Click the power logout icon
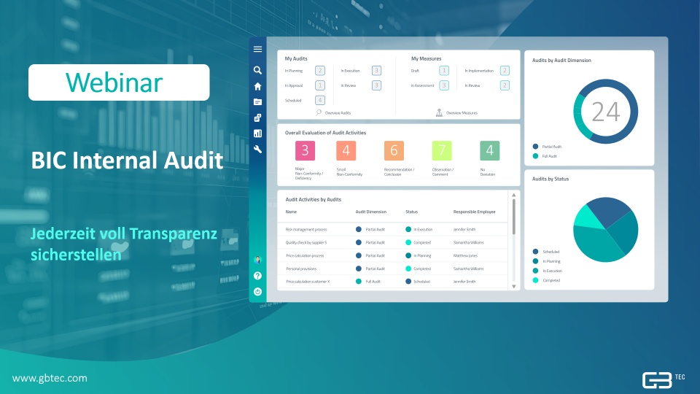The width and height of the screenshot is (700, 394). [257, 291]
